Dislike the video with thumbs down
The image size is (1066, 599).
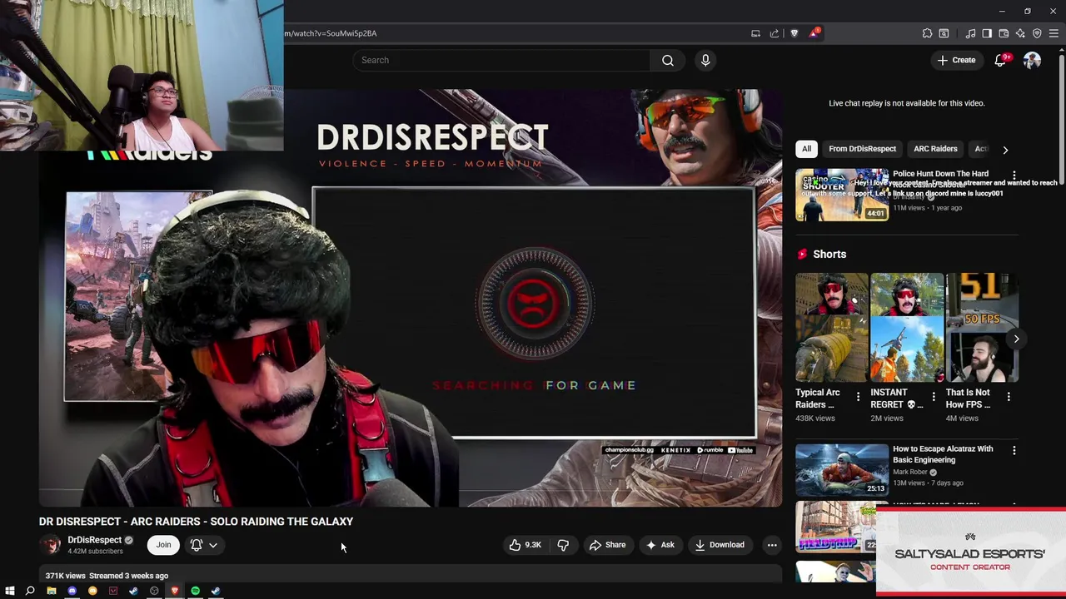[563, 545]
